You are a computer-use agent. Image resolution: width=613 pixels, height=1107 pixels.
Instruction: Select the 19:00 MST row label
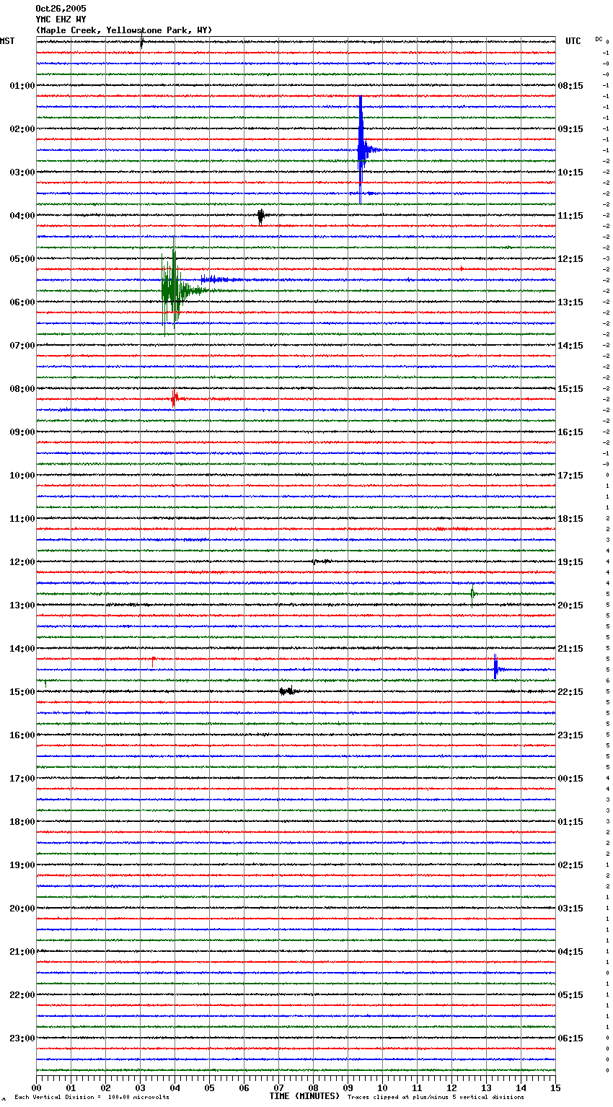22,865
